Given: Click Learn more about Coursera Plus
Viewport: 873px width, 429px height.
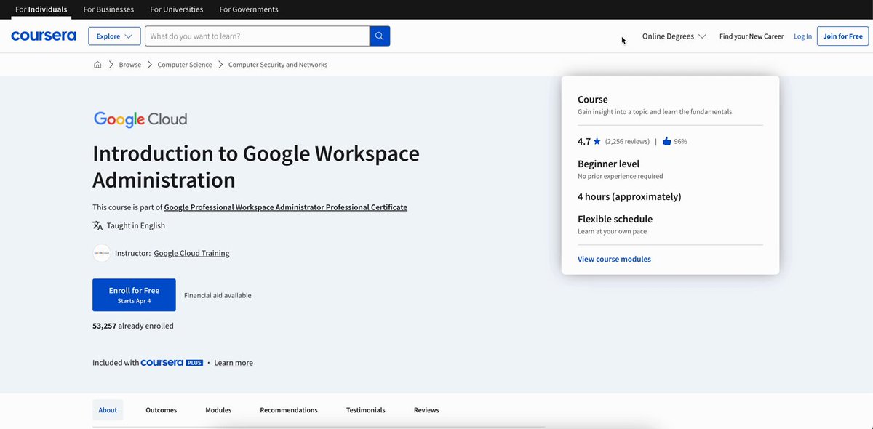Looking at the screenshot, I should 234,363.
